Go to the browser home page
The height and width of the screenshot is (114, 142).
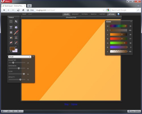coord(23,10)
